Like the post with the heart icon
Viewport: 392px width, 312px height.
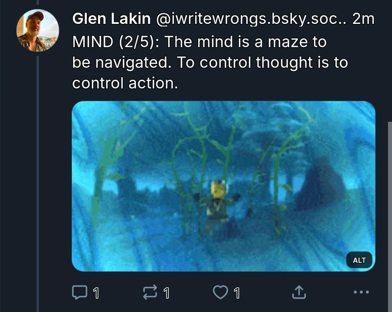[x=221, y=293]
